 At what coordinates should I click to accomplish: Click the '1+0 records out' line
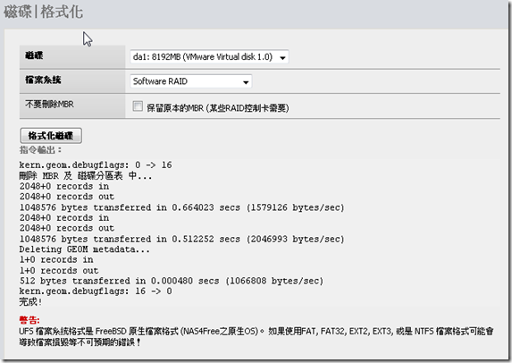click(59, 271)
